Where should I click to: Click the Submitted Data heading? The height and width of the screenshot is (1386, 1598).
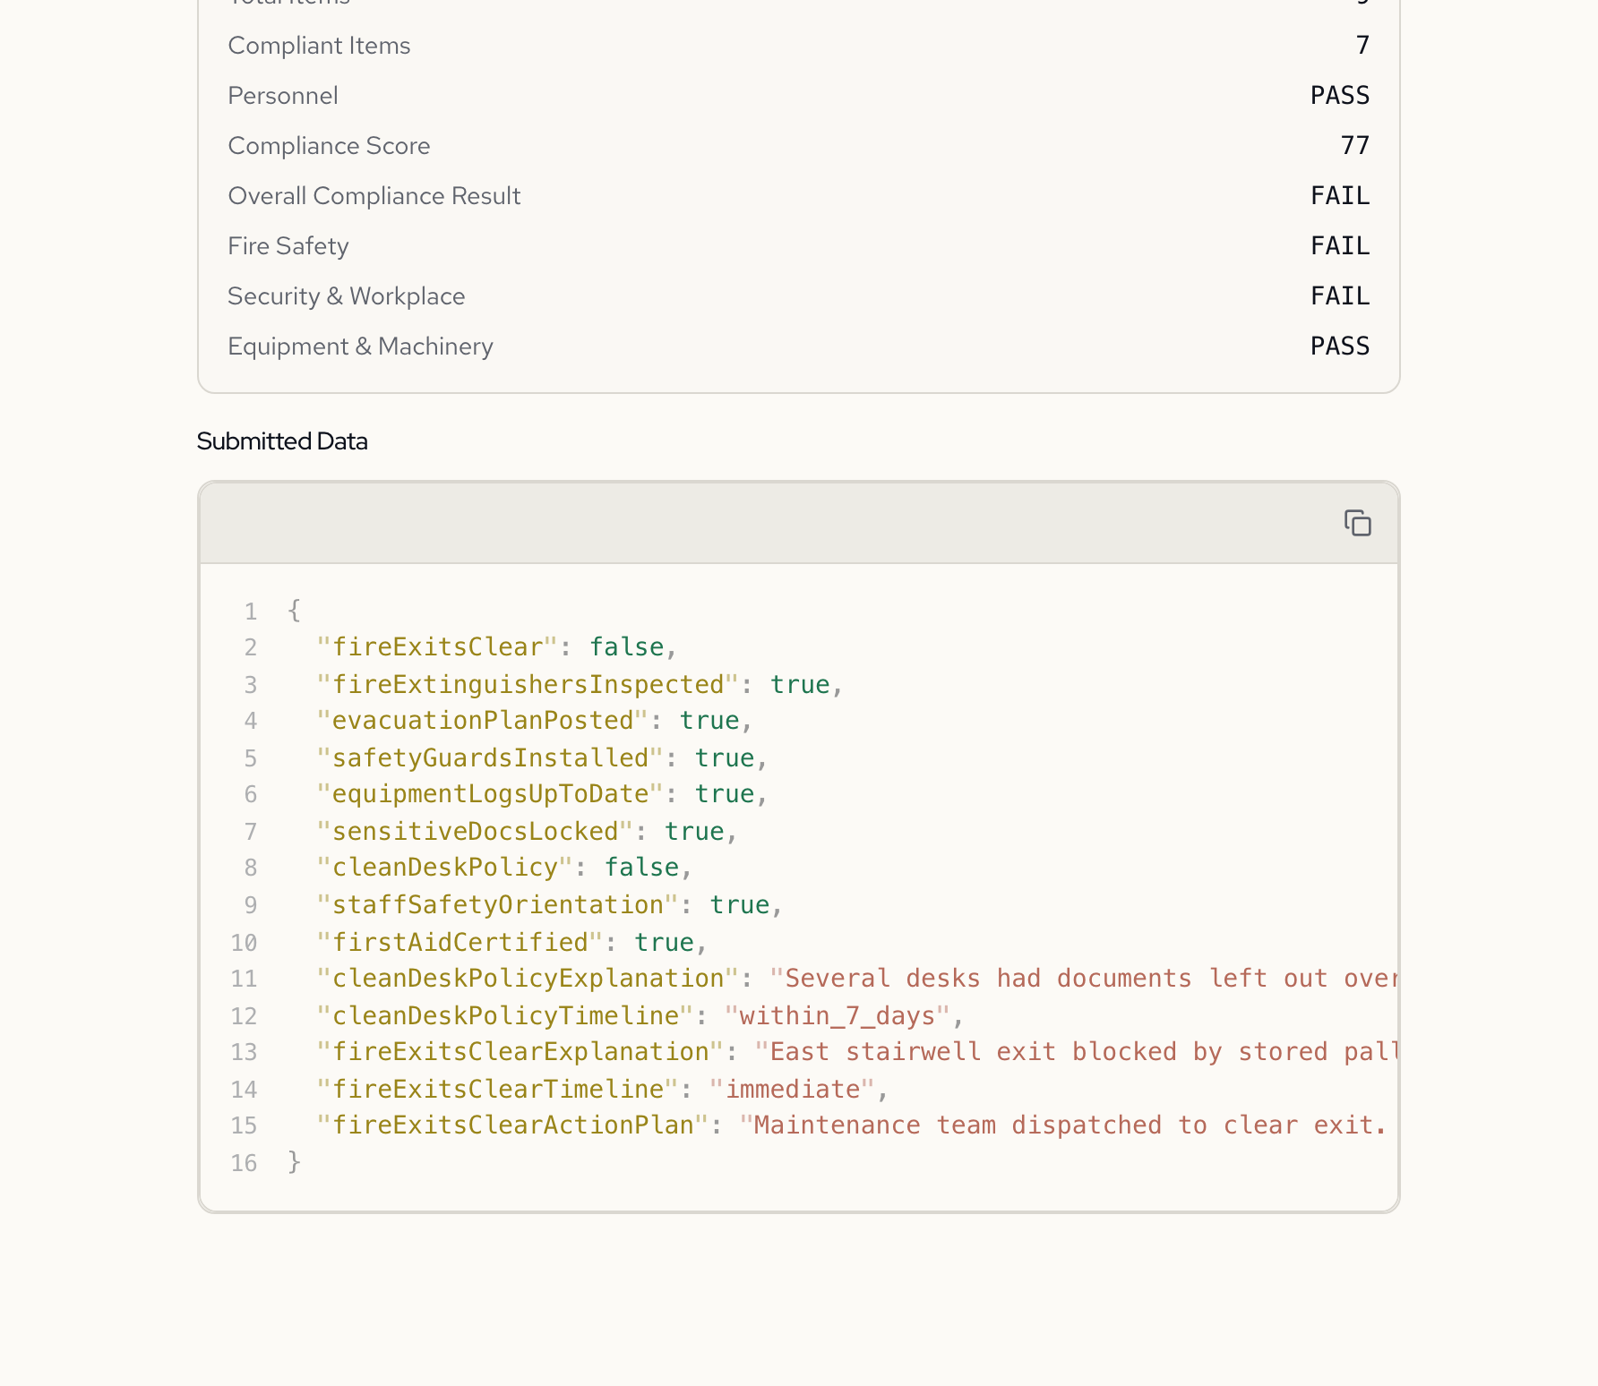tap(282, 441)
